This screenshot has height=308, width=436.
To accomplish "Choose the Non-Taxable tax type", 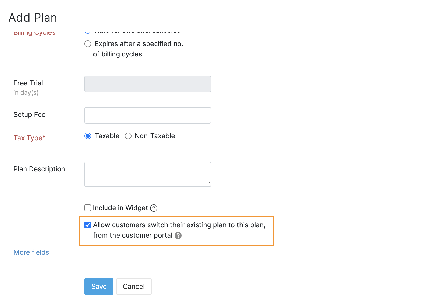I will click(128, 136).
